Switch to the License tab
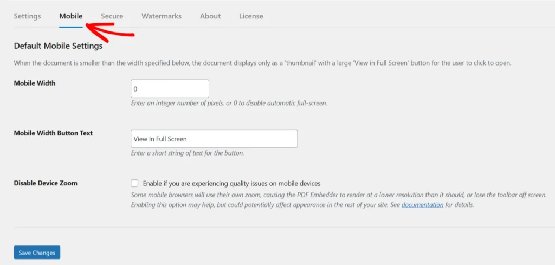Image resolution: width=555 pixels, height=265 pixels. coord(251,16)
